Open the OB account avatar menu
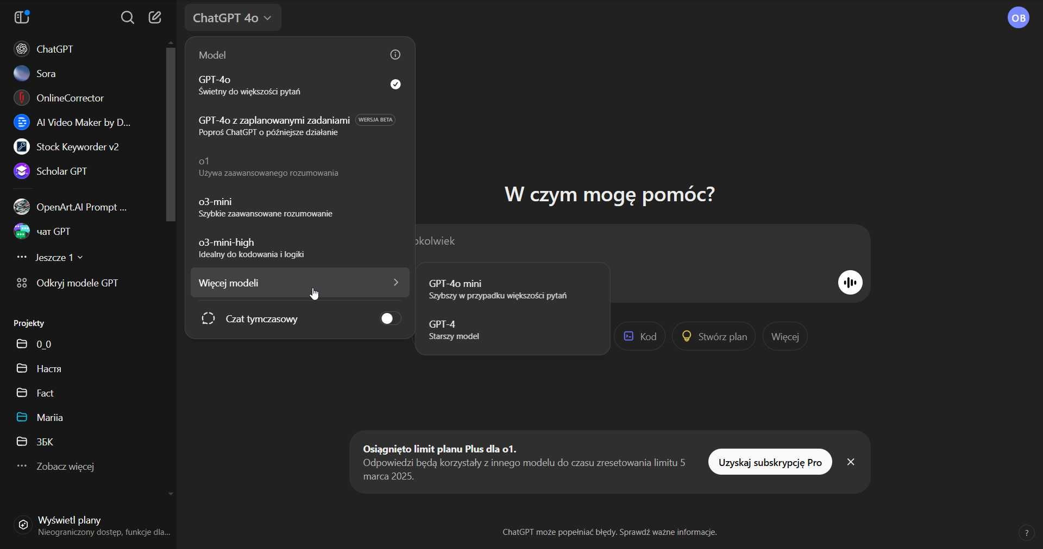 [x=1020, y=18]
